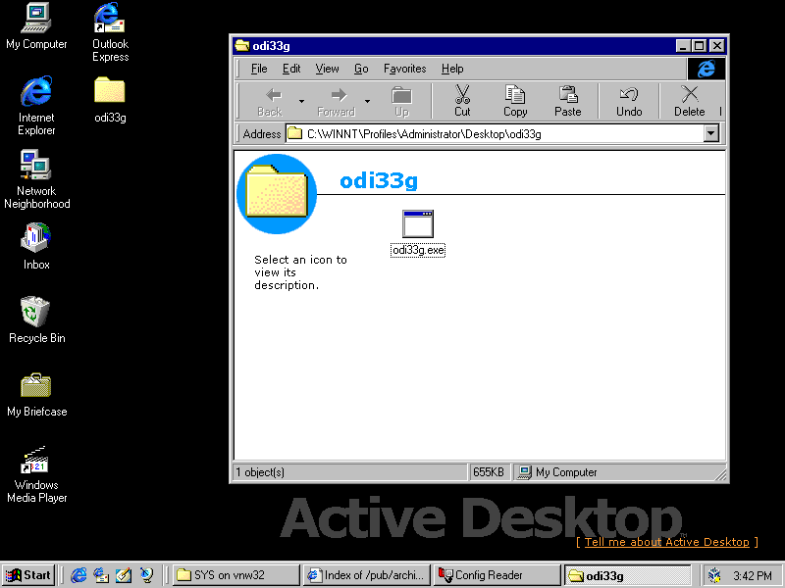Open Internet Explorer desktop icon
This screenshot has width=785, height=588.
pos(36,106)
